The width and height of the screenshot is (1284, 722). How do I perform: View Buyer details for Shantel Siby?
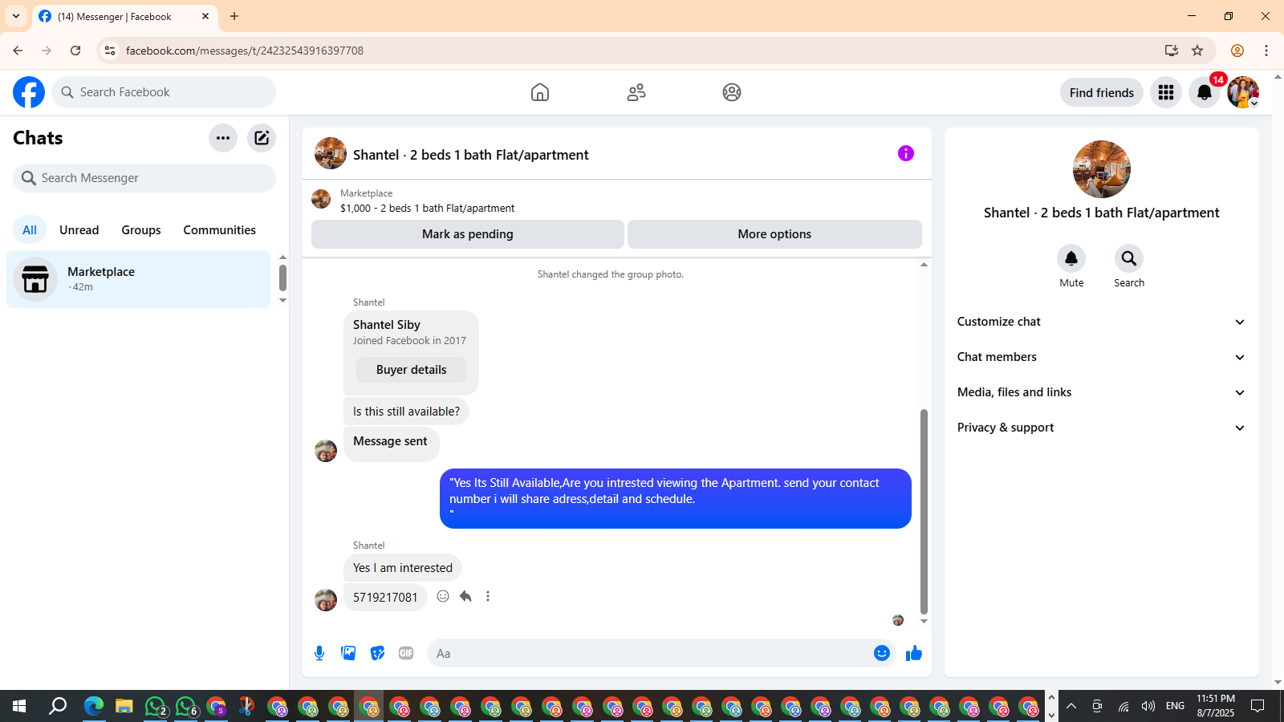pos(412,370)
